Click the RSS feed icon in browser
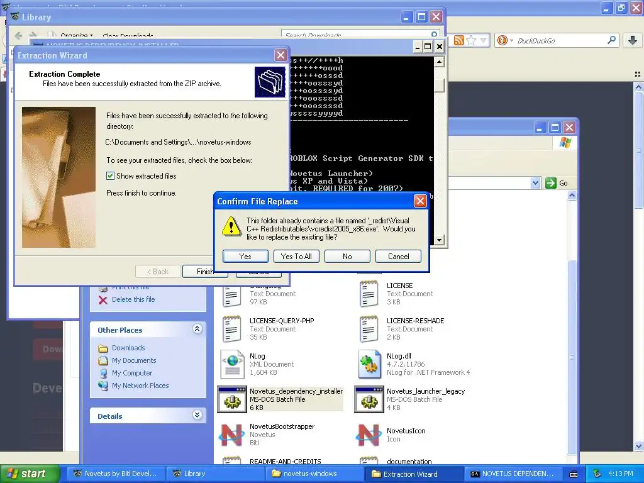Screen dimensions: 644x483 point(458,40)
